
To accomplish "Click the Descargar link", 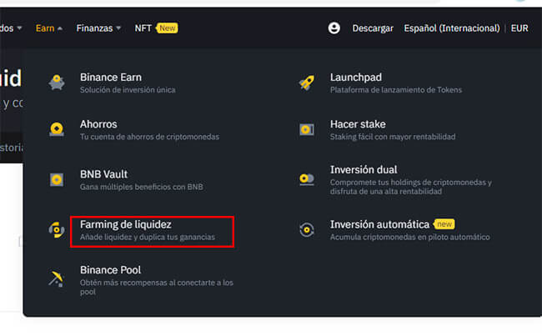I will tap(373, 28).
